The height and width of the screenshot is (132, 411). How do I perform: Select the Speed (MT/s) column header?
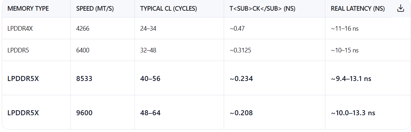coord(95,9)
